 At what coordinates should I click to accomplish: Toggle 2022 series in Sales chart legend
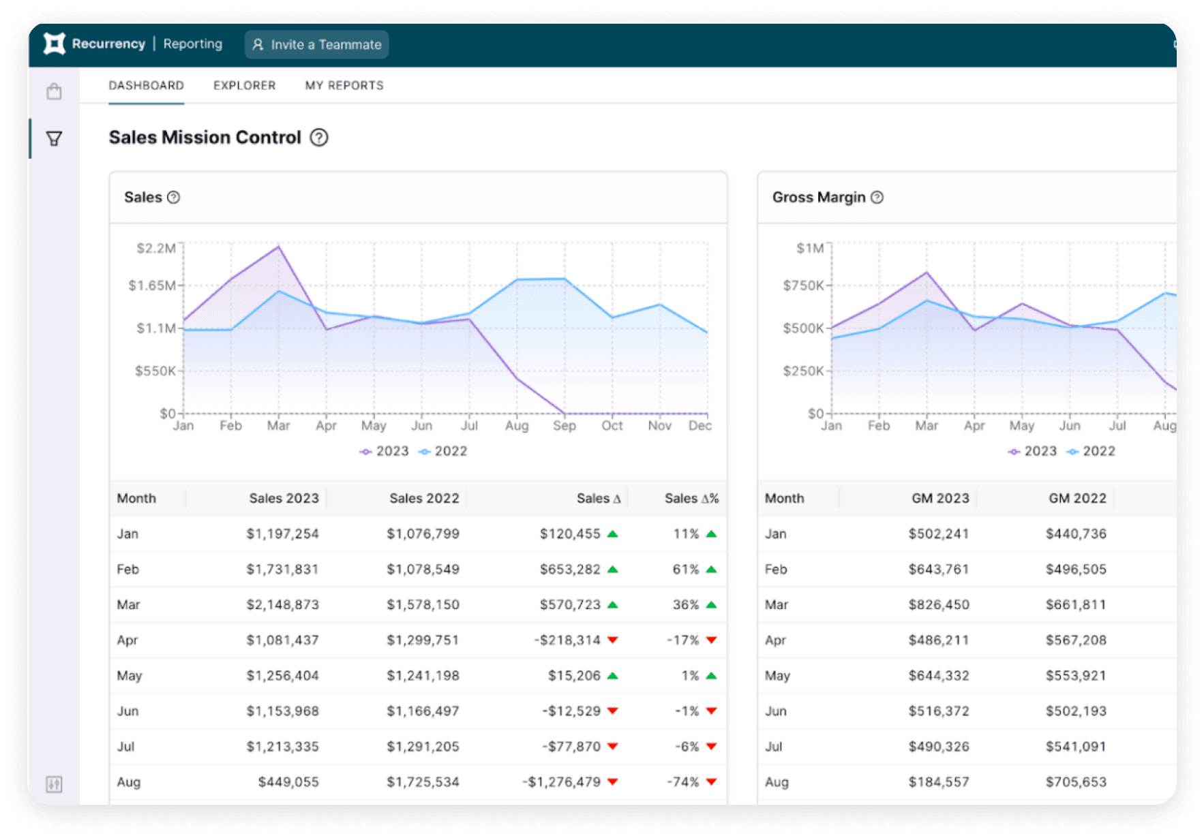pos(443,451)
